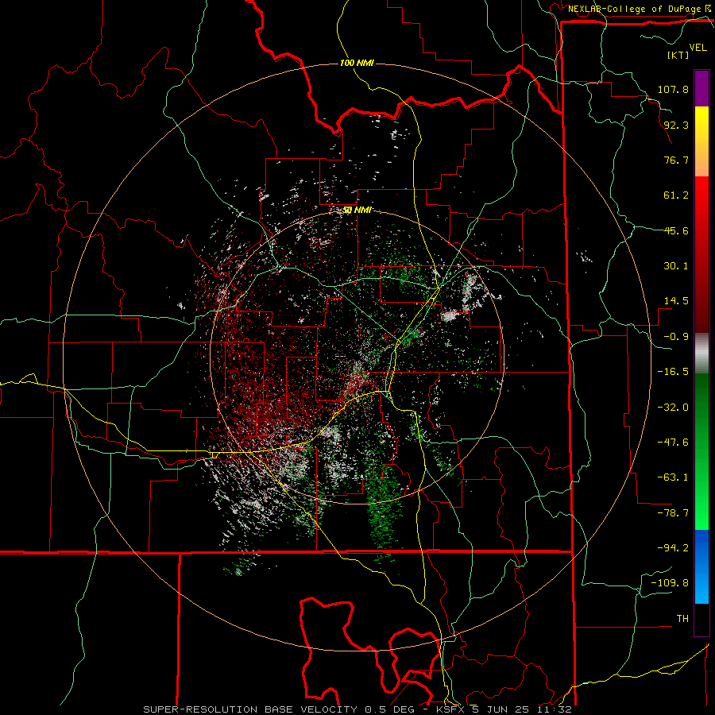Select the -94.2 velocity scale value
Image resolution: width=715 pixels, height=715 pixels.
(673, 548)
